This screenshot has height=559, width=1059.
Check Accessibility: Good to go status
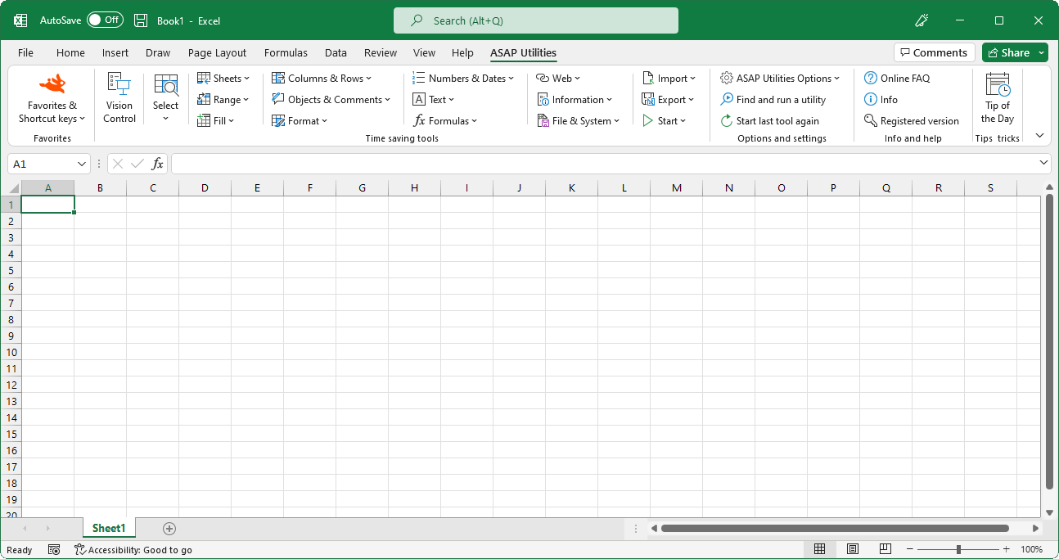133,549
